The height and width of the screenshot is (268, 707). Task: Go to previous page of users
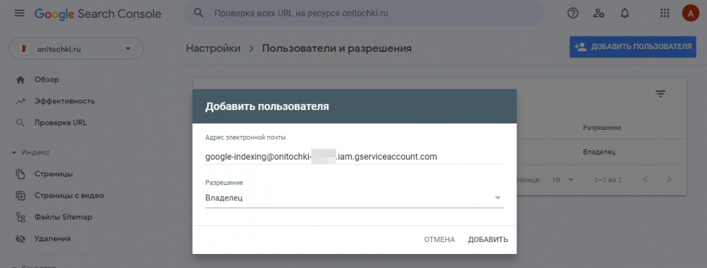645,180
